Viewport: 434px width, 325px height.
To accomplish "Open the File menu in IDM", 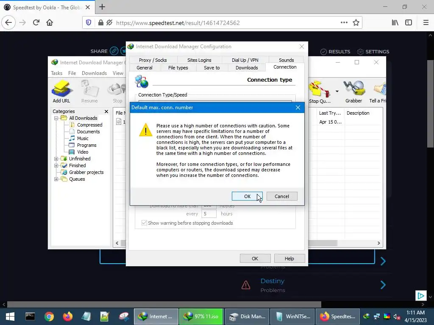I will tap(72, 73).
